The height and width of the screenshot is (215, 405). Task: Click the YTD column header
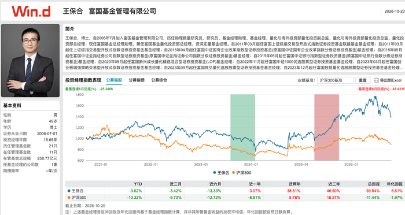coord(138,184)
